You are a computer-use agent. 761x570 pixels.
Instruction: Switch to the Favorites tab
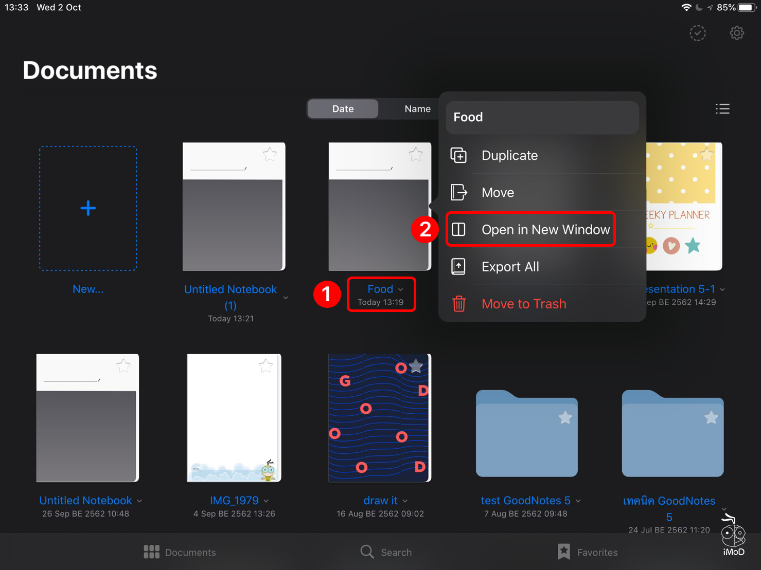pyautogui.click(x=588, y=552)
